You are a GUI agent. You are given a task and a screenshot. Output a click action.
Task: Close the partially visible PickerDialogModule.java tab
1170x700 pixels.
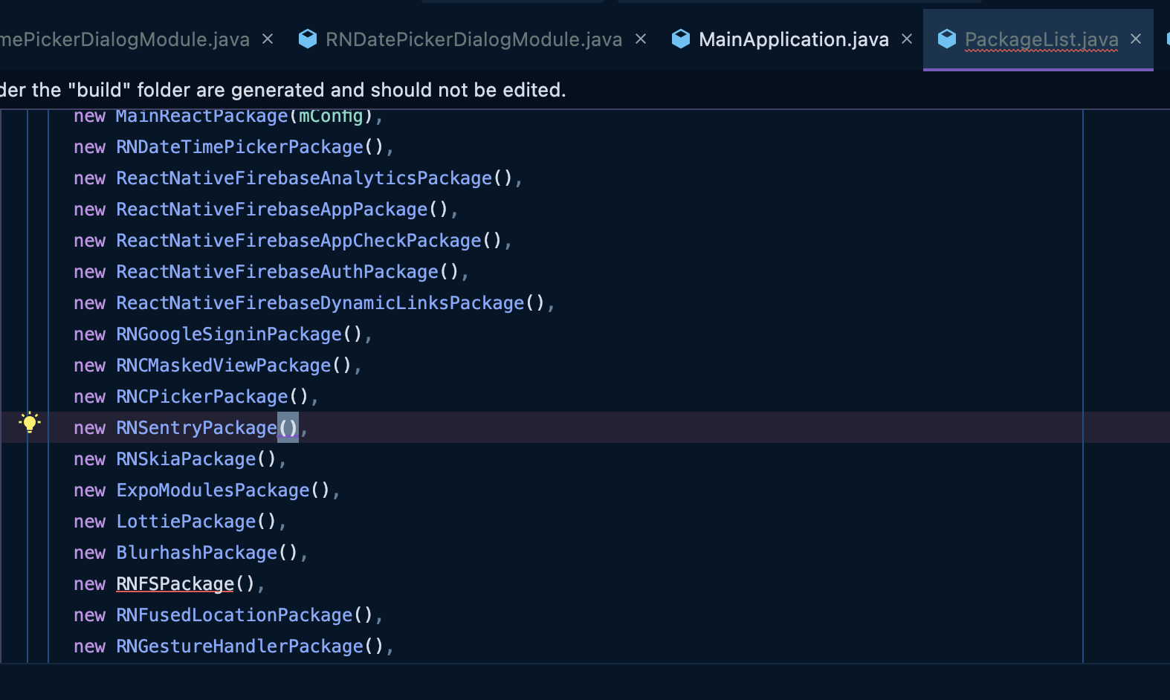[x=268, y=39]
